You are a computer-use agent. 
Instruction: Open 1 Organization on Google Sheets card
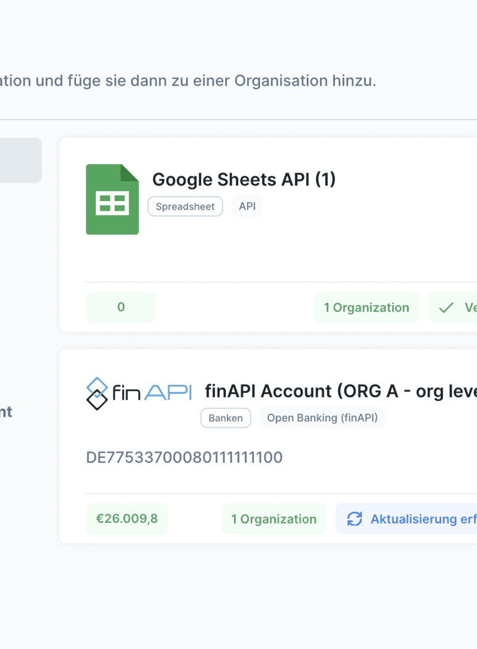coord(366,308)
